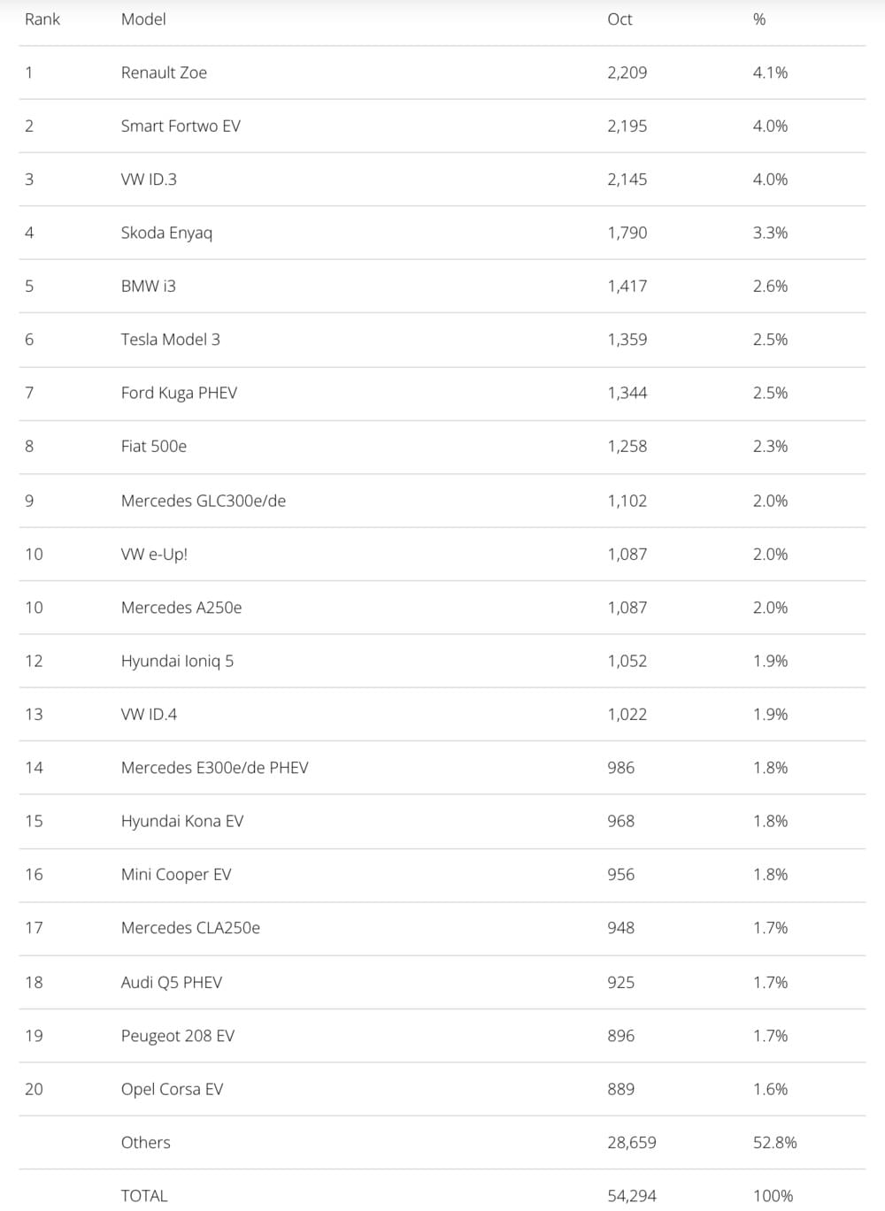
Task: Click the Oct column header
Action: [x=619, y=19]
